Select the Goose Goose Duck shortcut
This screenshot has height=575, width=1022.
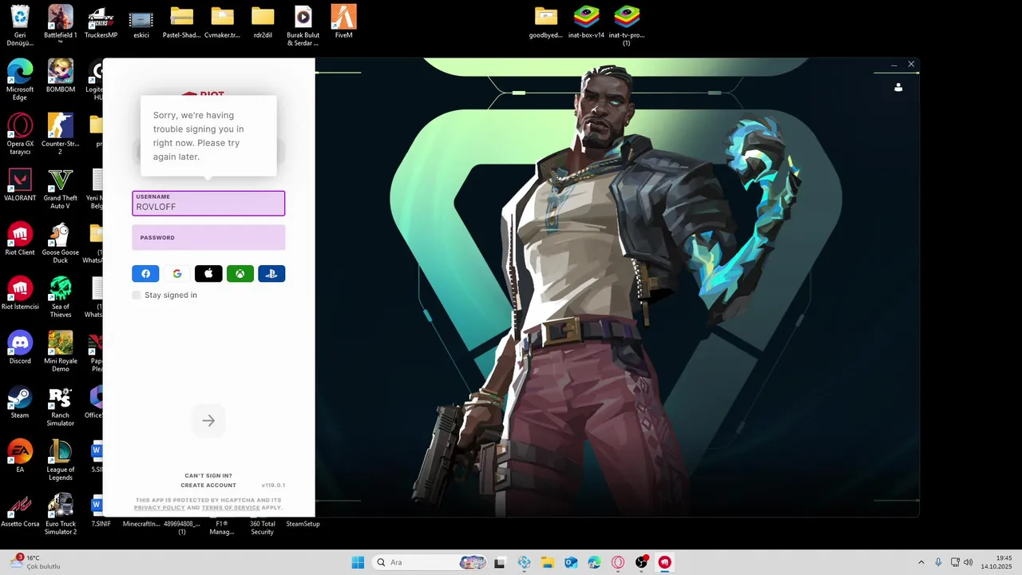(61, 244)
